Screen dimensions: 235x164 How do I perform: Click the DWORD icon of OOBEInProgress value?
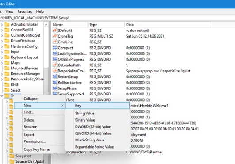55,59
